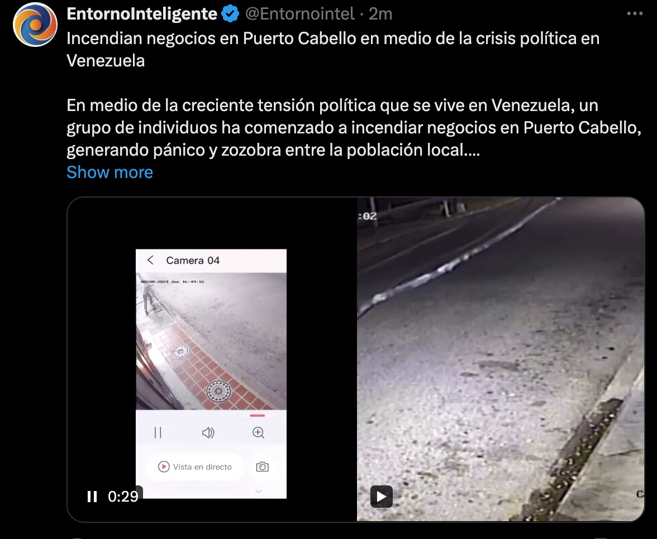The height and width of the screenshot is (539, 657).
Task: Expand the small chevron under the snapshot icon
Action: [x=259, y=491]
